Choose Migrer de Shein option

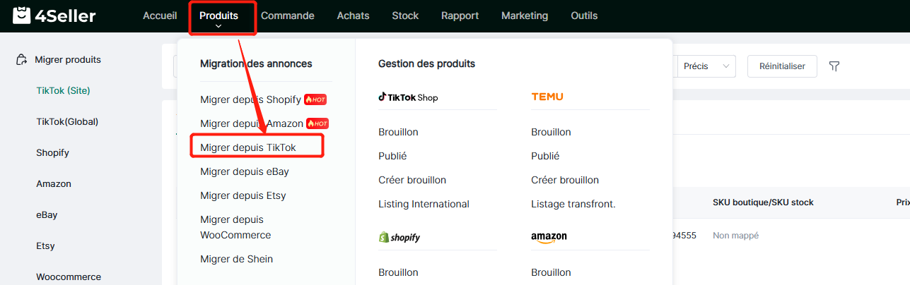pyautogui.click(x=236, y=259)
